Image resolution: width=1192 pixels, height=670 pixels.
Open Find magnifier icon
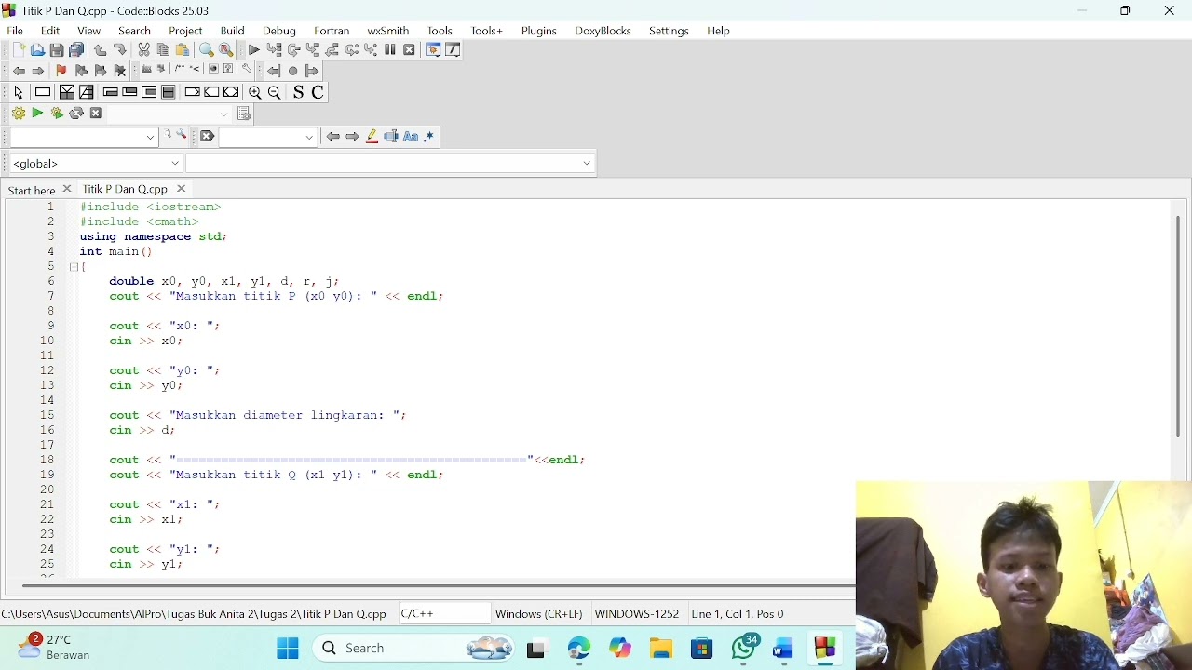(x=207, y=50)
